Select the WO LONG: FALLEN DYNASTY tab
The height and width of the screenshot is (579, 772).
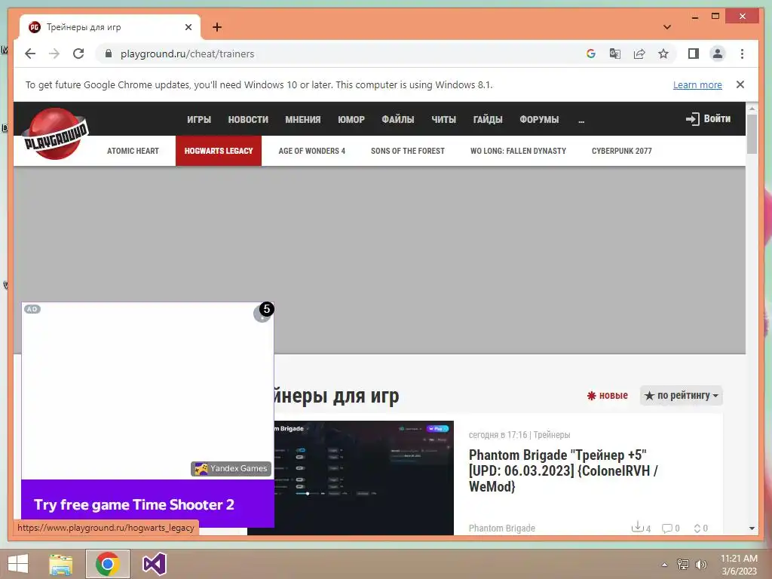point(518,151)
